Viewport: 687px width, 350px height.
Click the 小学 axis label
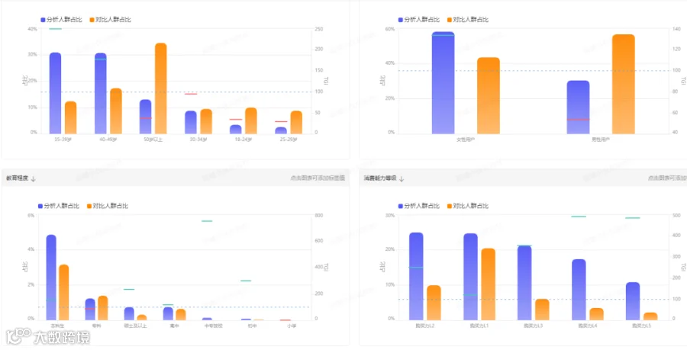292,326
